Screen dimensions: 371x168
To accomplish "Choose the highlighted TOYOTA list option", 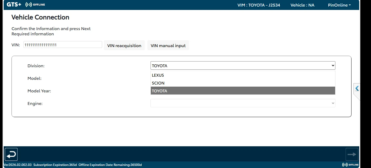I will click(243, 91).
